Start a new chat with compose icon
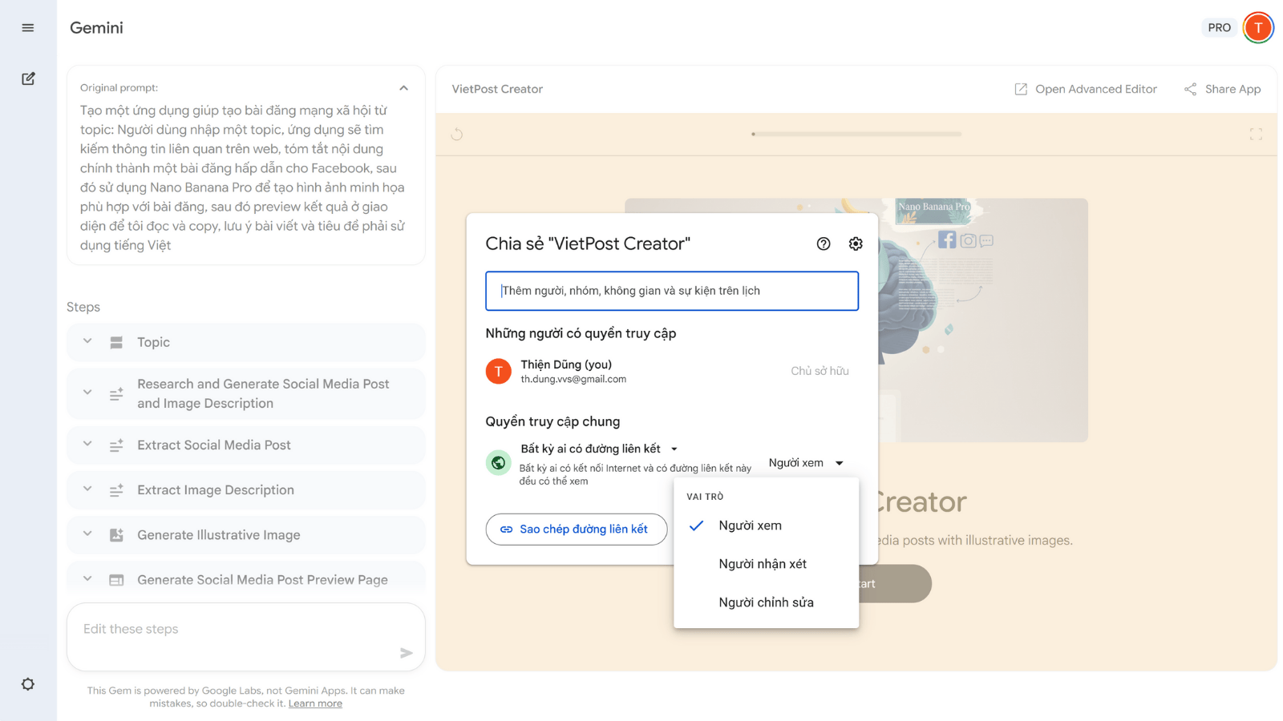Screen dimensions: 1283x721 point(28,79)
